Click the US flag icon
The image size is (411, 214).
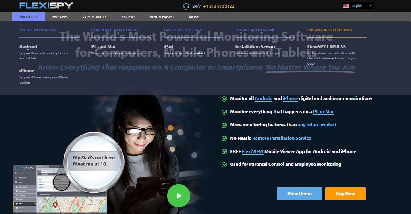[x=346, y=6]
